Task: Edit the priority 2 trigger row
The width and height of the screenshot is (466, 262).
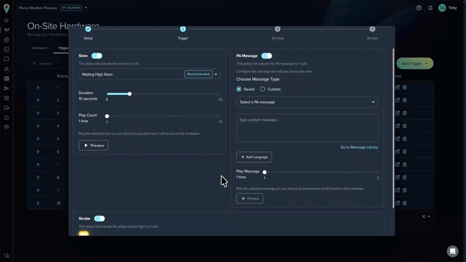Action: pos(397,100)
